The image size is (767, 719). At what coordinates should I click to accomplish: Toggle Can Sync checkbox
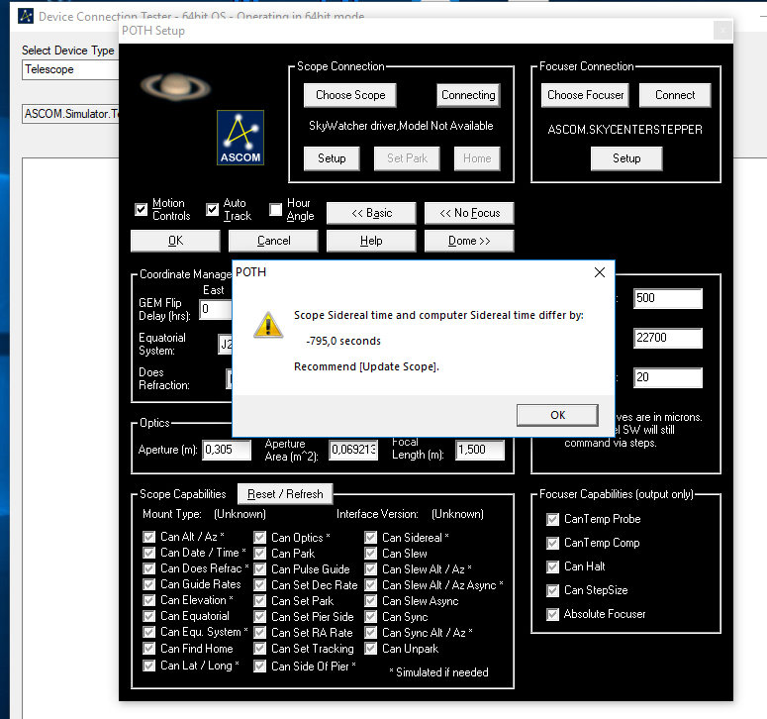point(371,617)
